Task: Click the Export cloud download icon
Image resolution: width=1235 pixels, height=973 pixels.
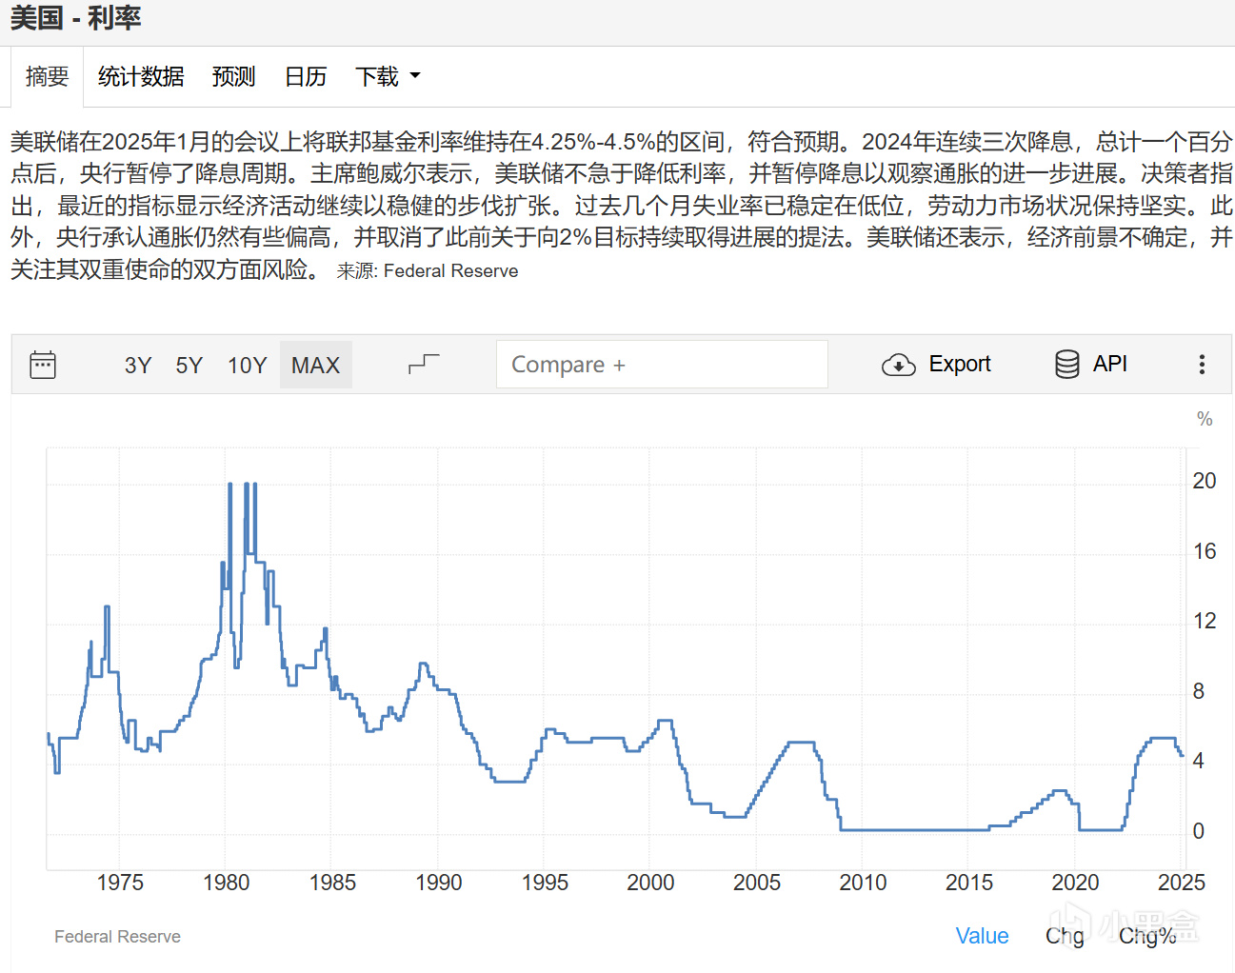Action: (x=898, y=365)
